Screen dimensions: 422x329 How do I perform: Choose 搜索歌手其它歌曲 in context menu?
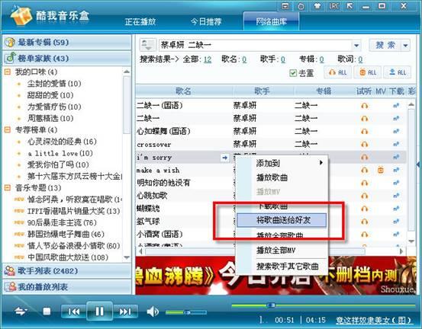coord(282,266)
